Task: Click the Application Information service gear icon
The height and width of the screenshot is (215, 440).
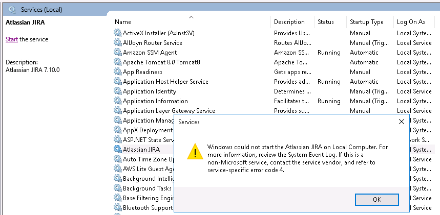Action: point(118,101)
